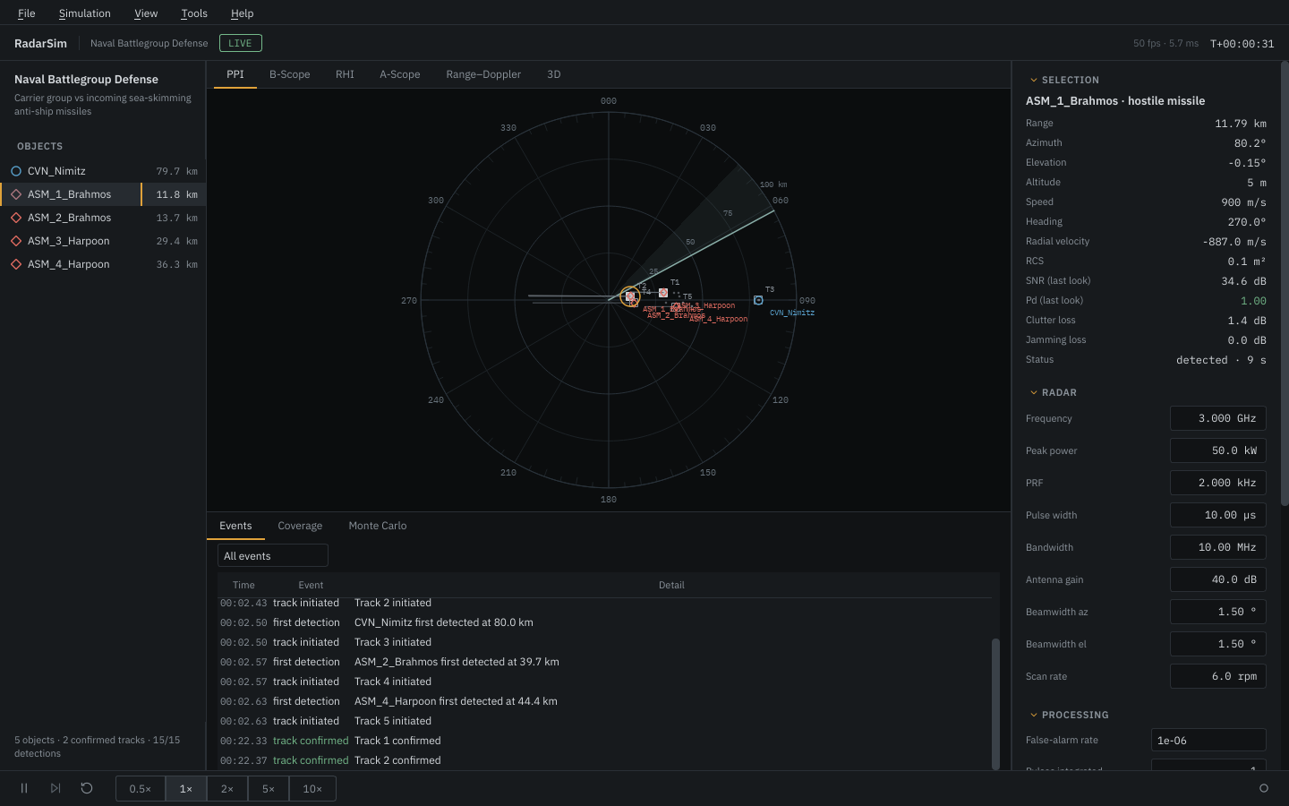Click the CVN_Nimitz marker on the PPI plot
Screen dimensions: 1289x806
coord(758,300)
